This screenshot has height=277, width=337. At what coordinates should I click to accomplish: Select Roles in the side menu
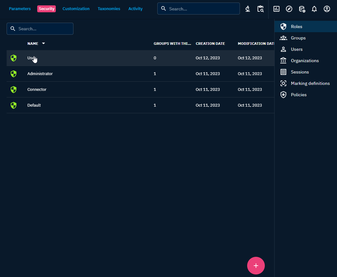305,27
